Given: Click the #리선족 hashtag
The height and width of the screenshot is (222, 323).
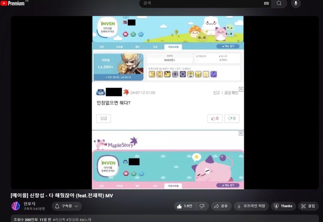Looking at the screenshot, I should [59, 219].
